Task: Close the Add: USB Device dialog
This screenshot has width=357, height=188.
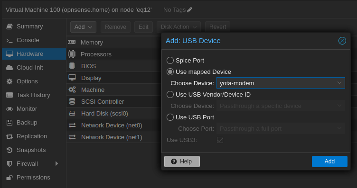Action: (342, 41)
